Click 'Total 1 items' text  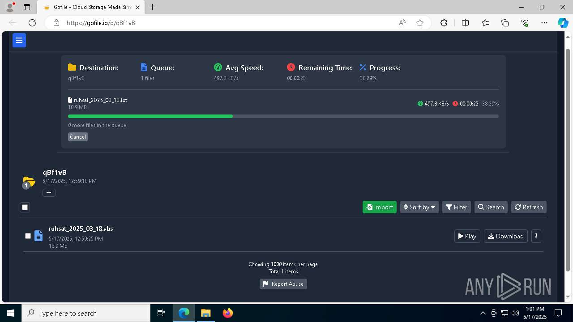283,271
